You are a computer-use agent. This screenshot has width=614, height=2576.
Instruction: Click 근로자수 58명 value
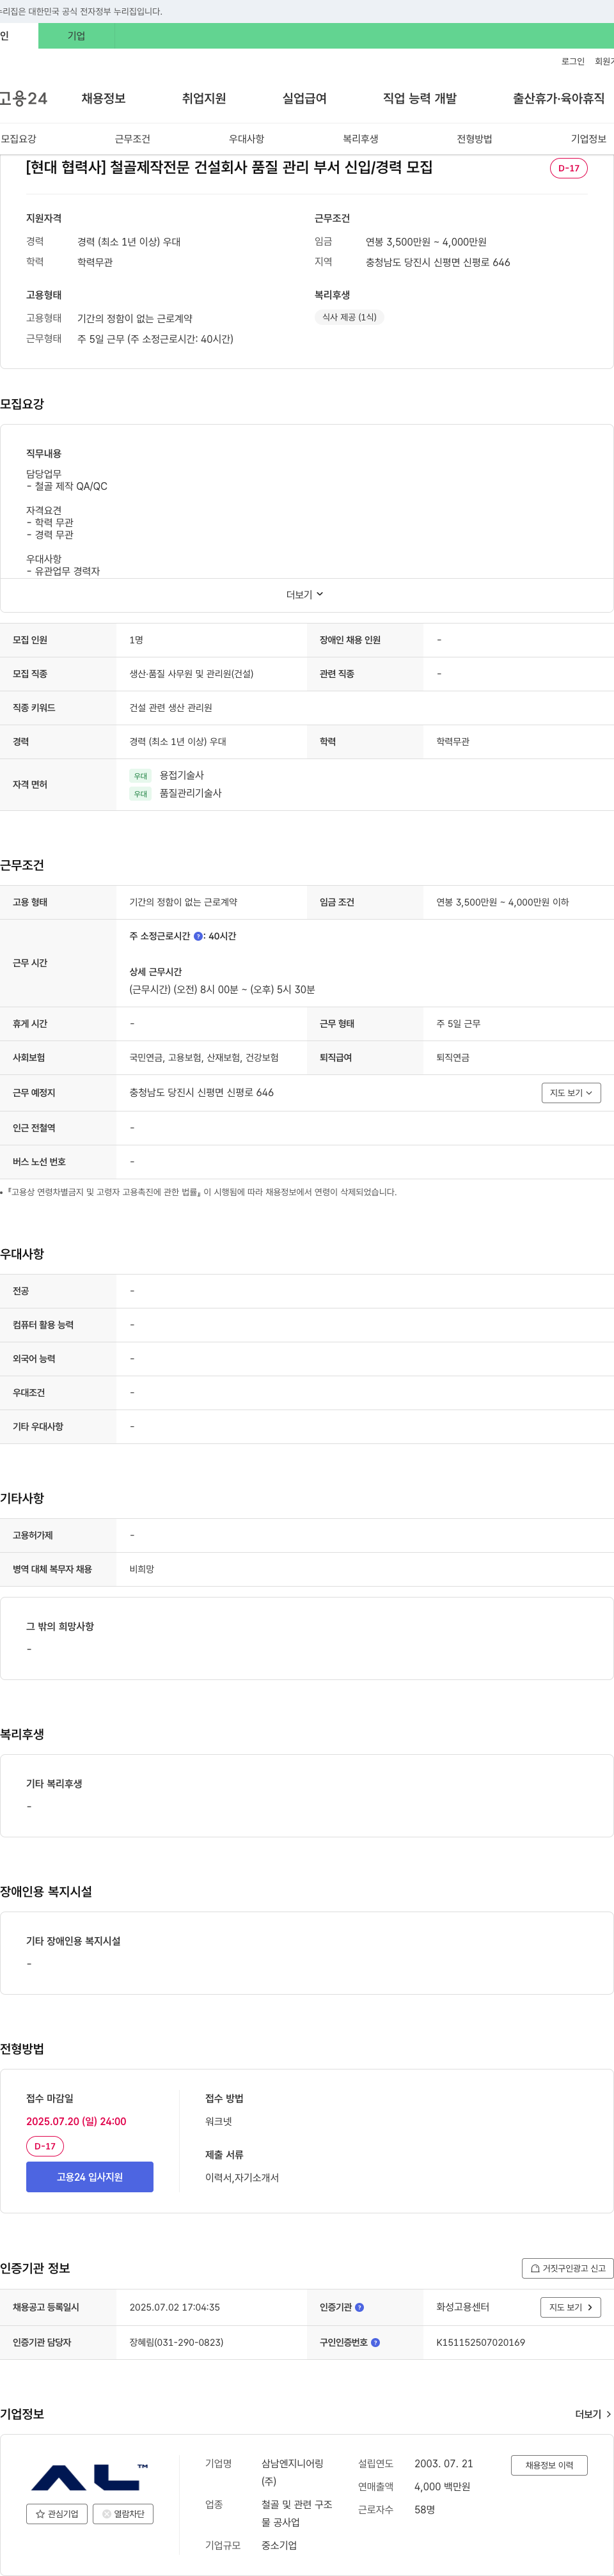click(x=425, y=2510)
